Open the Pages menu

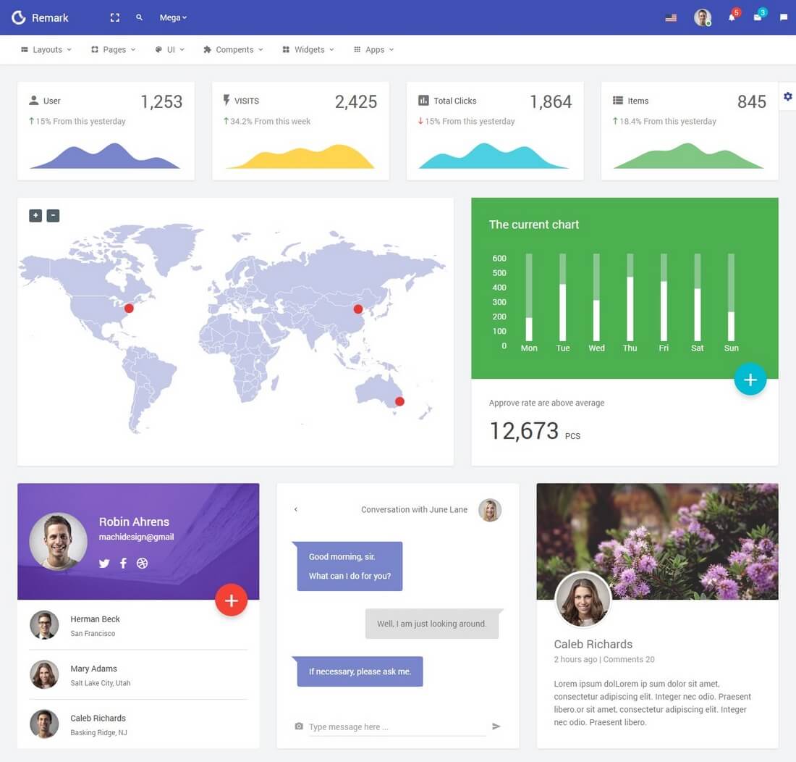[113, 50]
